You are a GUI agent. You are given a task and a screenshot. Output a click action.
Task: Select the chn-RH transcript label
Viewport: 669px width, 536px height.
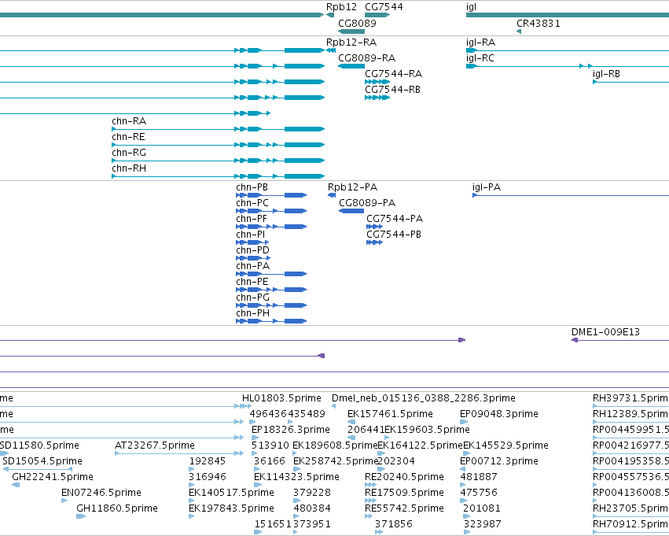[x=129, y=168]
